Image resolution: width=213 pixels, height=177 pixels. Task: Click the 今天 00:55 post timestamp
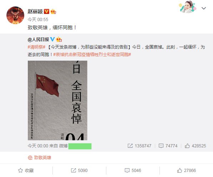[38, 20]
